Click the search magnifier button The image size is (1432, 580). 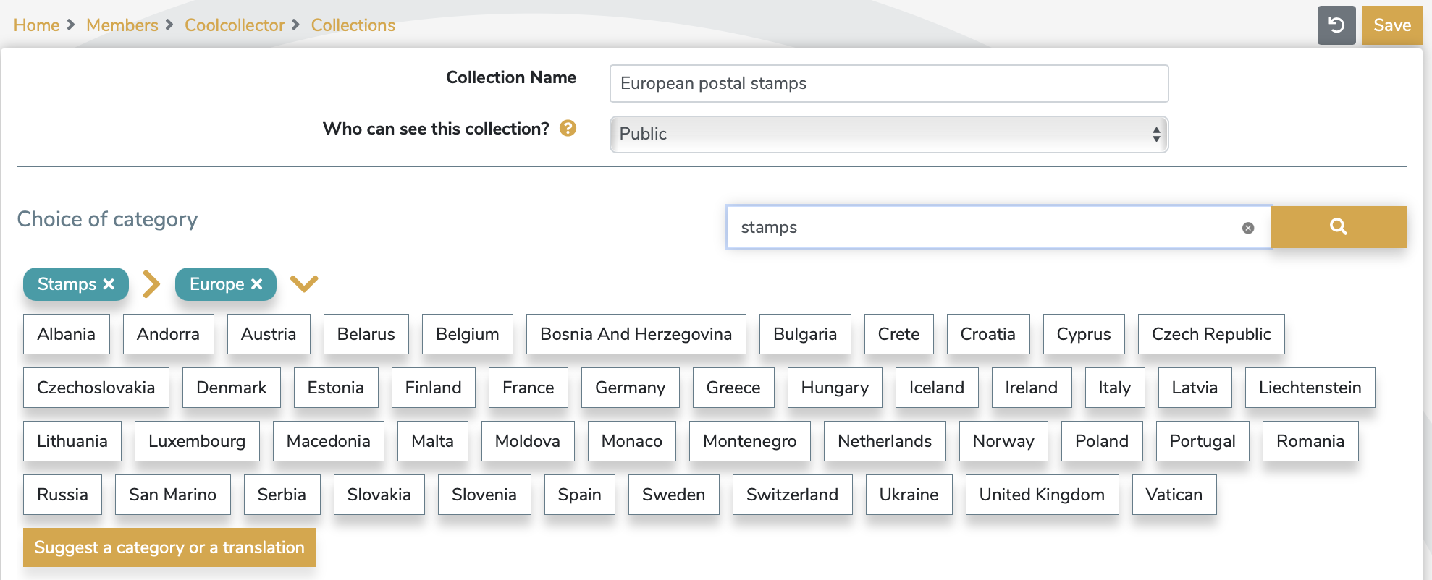[x=1338, y=227]
